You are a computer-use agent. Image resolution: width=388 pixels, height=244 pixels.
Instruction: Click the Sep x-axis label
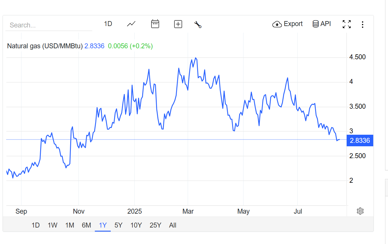tap(21, 211)
